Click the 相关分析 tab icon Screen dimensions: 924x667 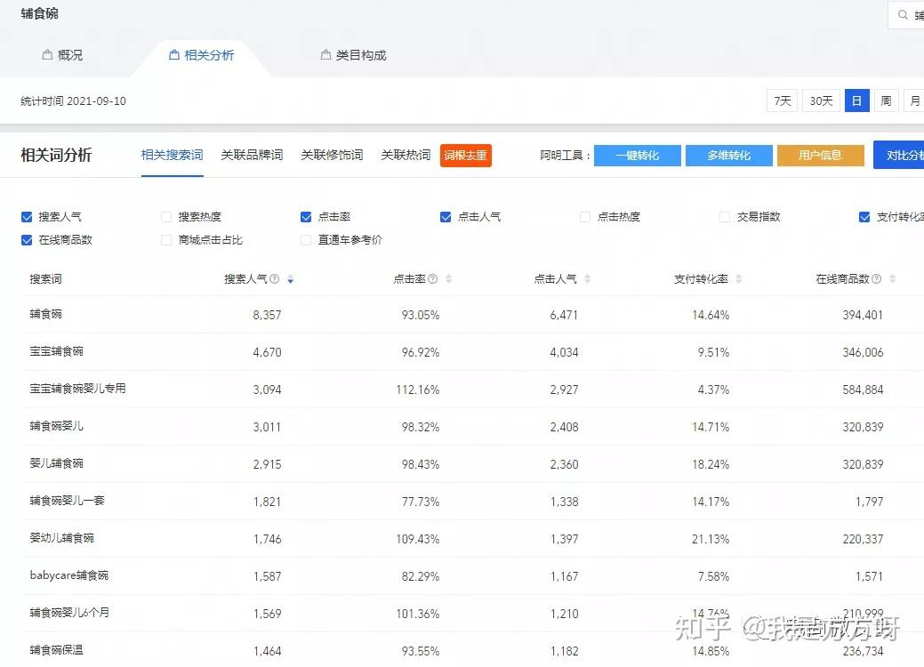tap(173, 55)
